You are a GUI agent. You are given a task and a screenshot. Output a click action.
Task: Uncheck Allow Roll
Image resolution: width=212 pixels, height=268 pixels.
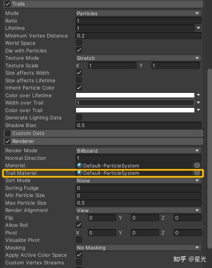[x=79, y=225]
